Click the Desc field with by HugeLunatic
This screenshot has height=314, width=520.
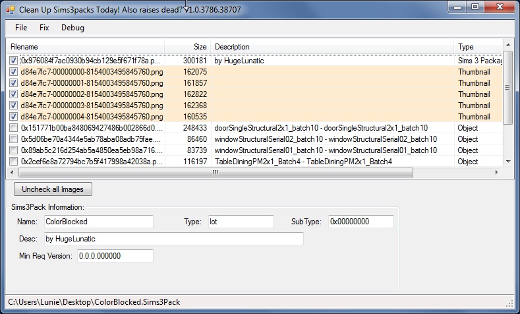[x=173, y=238]
